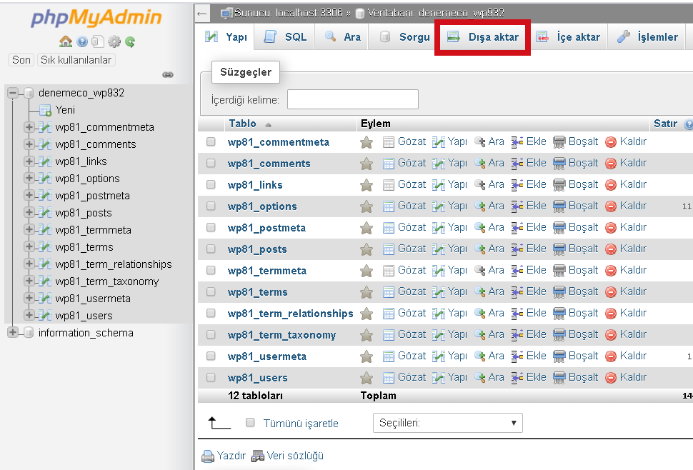The image size is (693, 470).
Task: Expand wp81_termmeta in the sidebar tree
Action: point(29,229)
